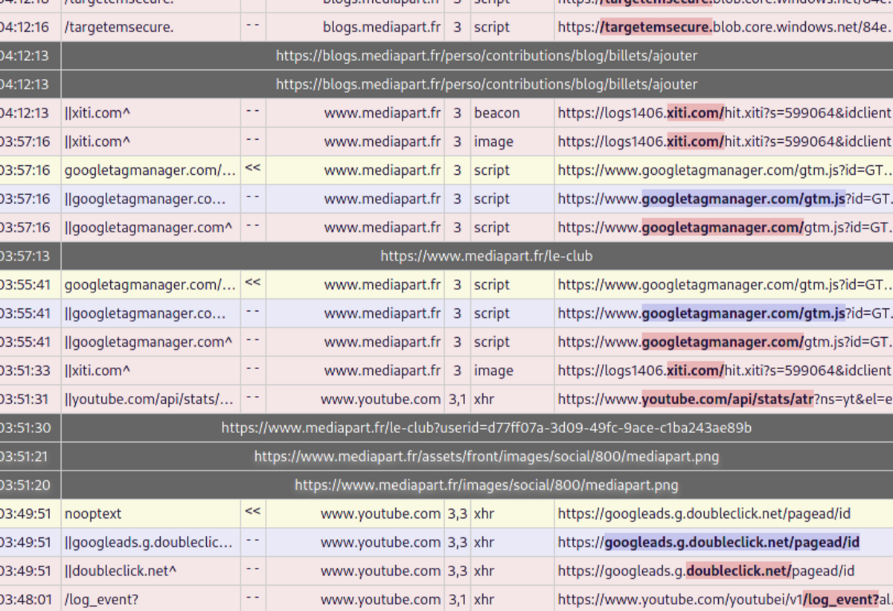Click blogs.mediapart.fr in the 04:12:16 row
The height and width of the screenshot is (611, 893).
[x=381, y=28]
